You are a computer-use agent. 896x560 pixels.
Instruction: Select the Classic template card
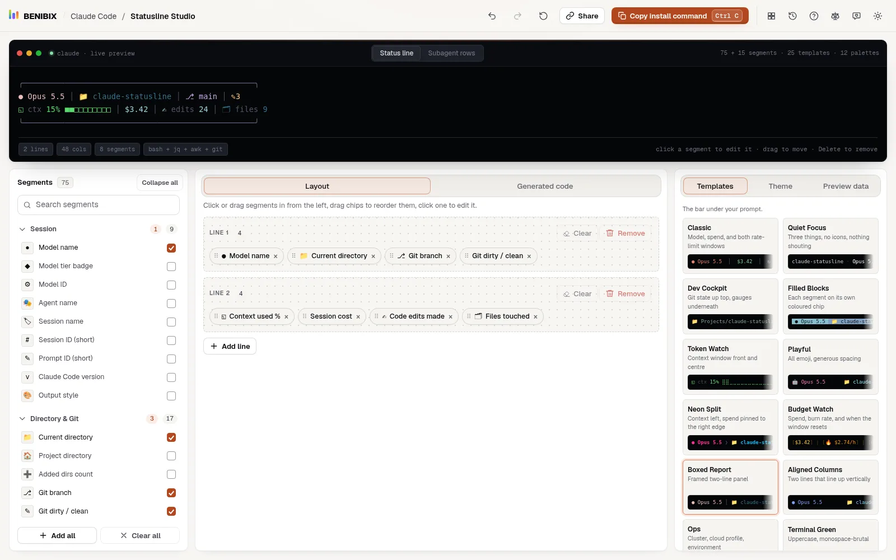[x=730, y=246]
